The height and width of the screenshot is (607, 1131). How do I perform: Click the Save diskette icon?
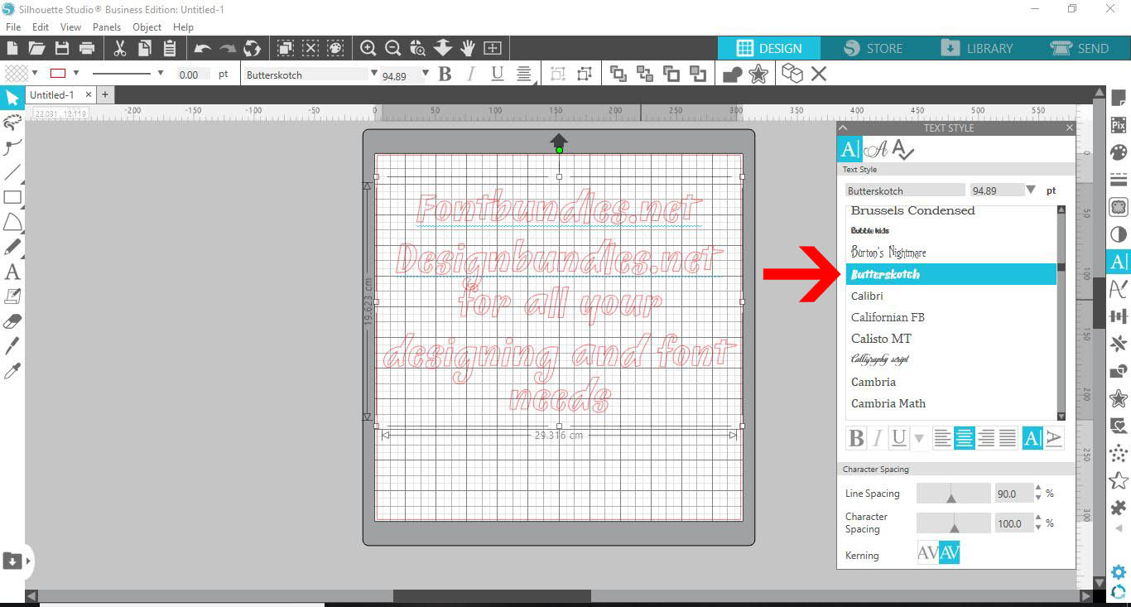pyautogui.click(x=61, y=48)
